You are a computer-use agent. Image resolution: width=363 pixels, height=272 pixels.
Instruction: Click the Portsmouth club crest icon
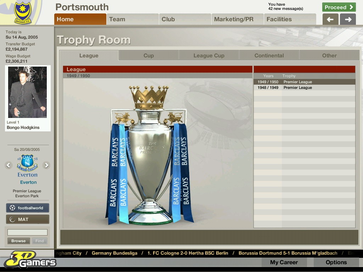pyautogui.click(x=23, y=13)
